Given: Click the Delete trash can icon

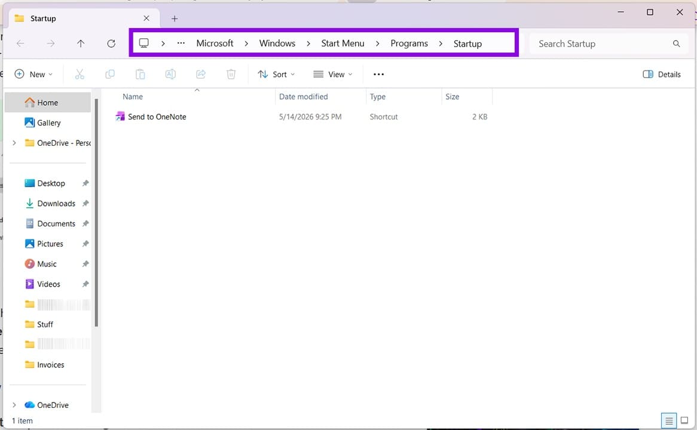Looking at the screenshot, I should [231, 74].
